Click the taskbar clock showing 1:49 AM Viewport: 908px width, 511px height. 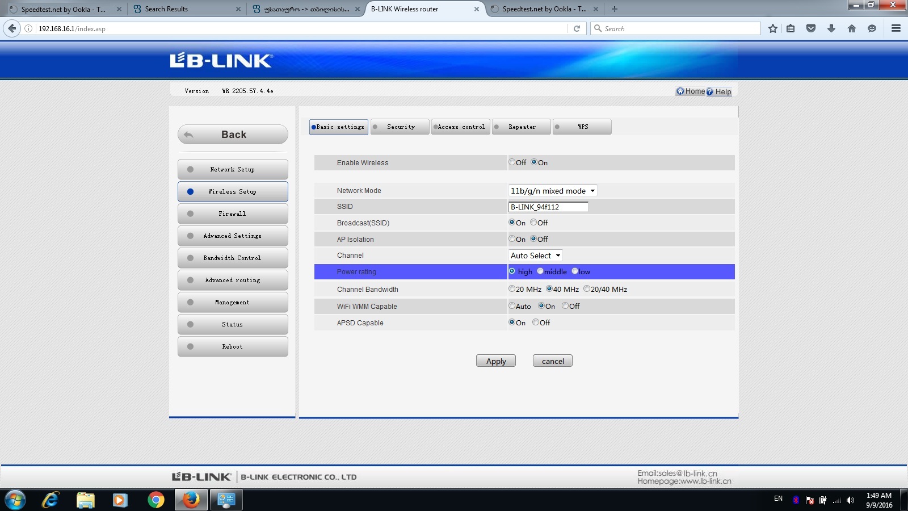879,500
